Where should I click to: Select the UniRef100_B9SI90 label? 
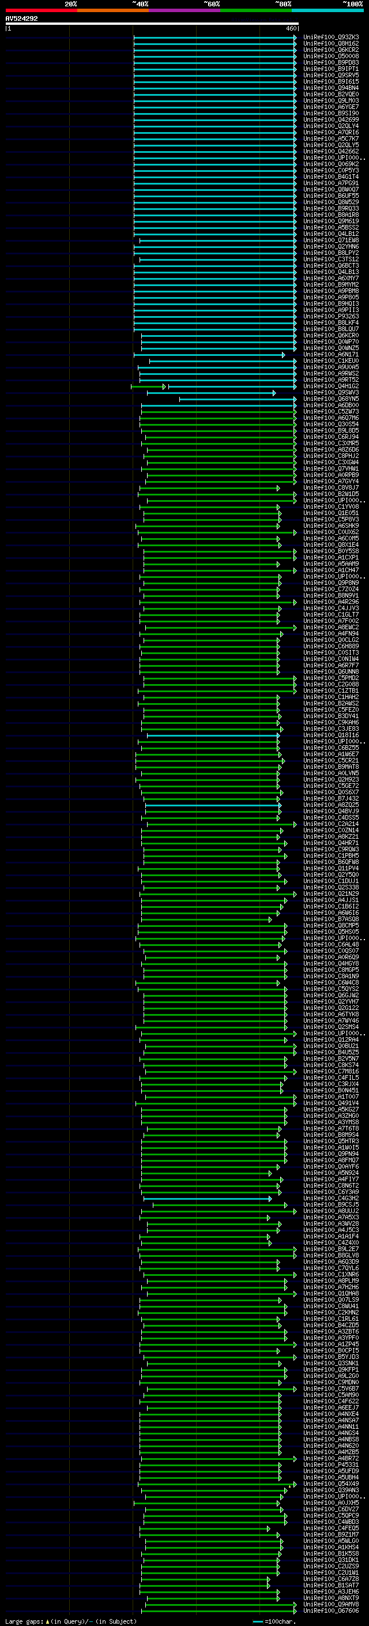point(331,114)
